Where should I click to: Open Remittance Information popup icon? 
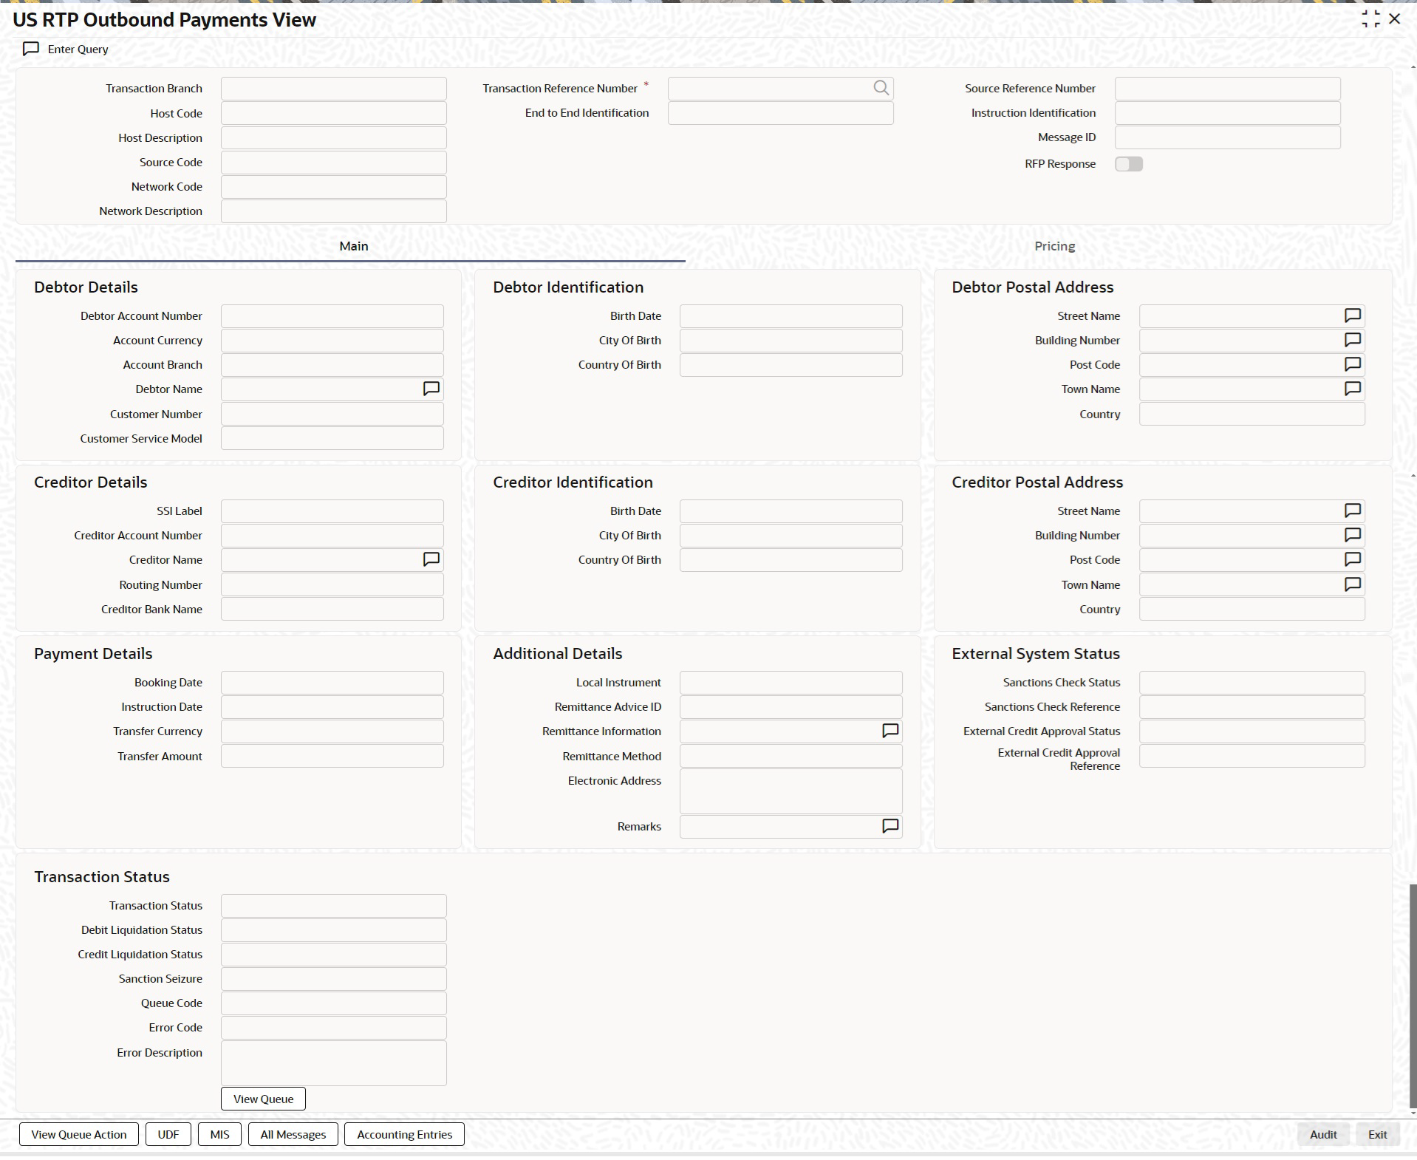(890, 731)
